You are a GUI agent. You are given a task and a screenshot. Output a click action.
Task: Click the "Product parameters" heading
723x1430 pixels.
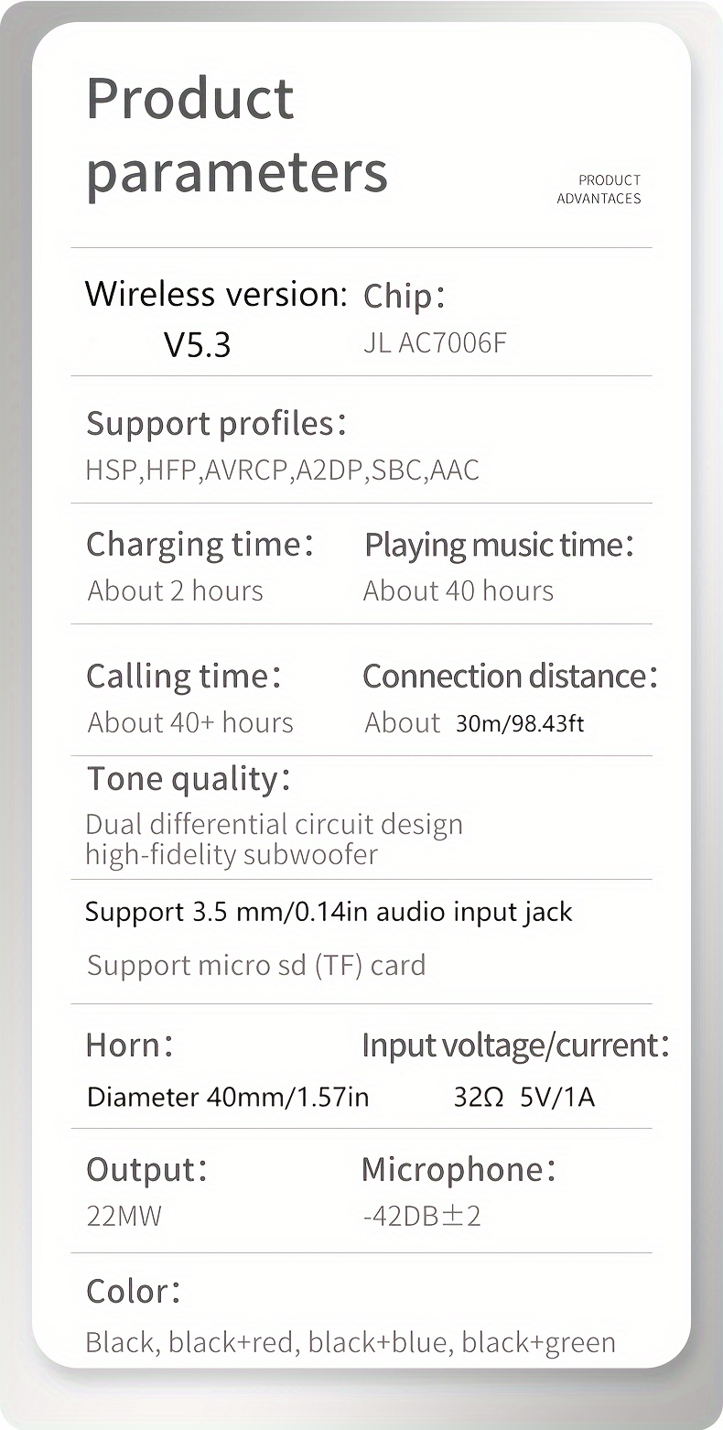(x=236, y=135)
